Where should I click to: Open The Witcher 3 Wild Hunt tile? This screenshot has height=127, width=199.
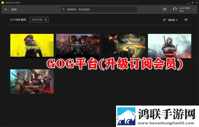(x=169, y=46)
